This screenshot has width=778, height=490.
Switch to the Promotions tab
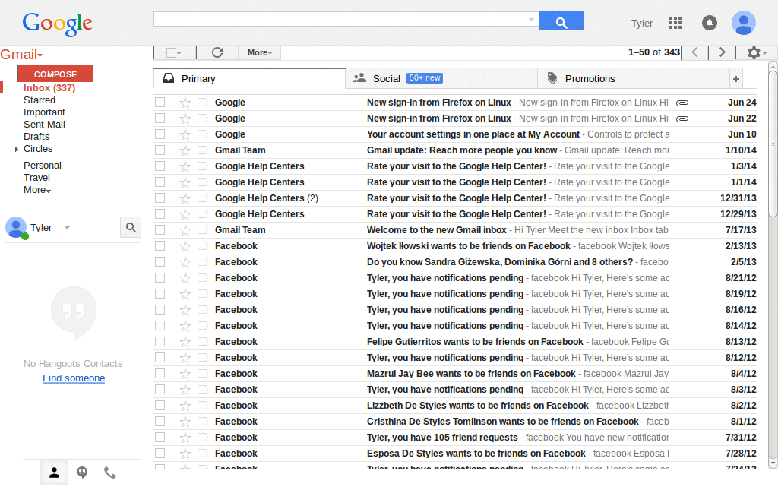click(634, 78)
